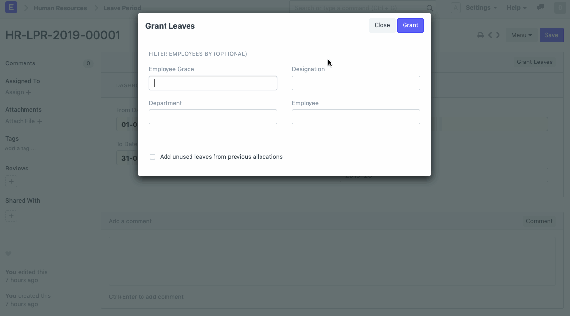Click the heart icon to like this document
The image size is (570, 316).
(x=8, y=253)
